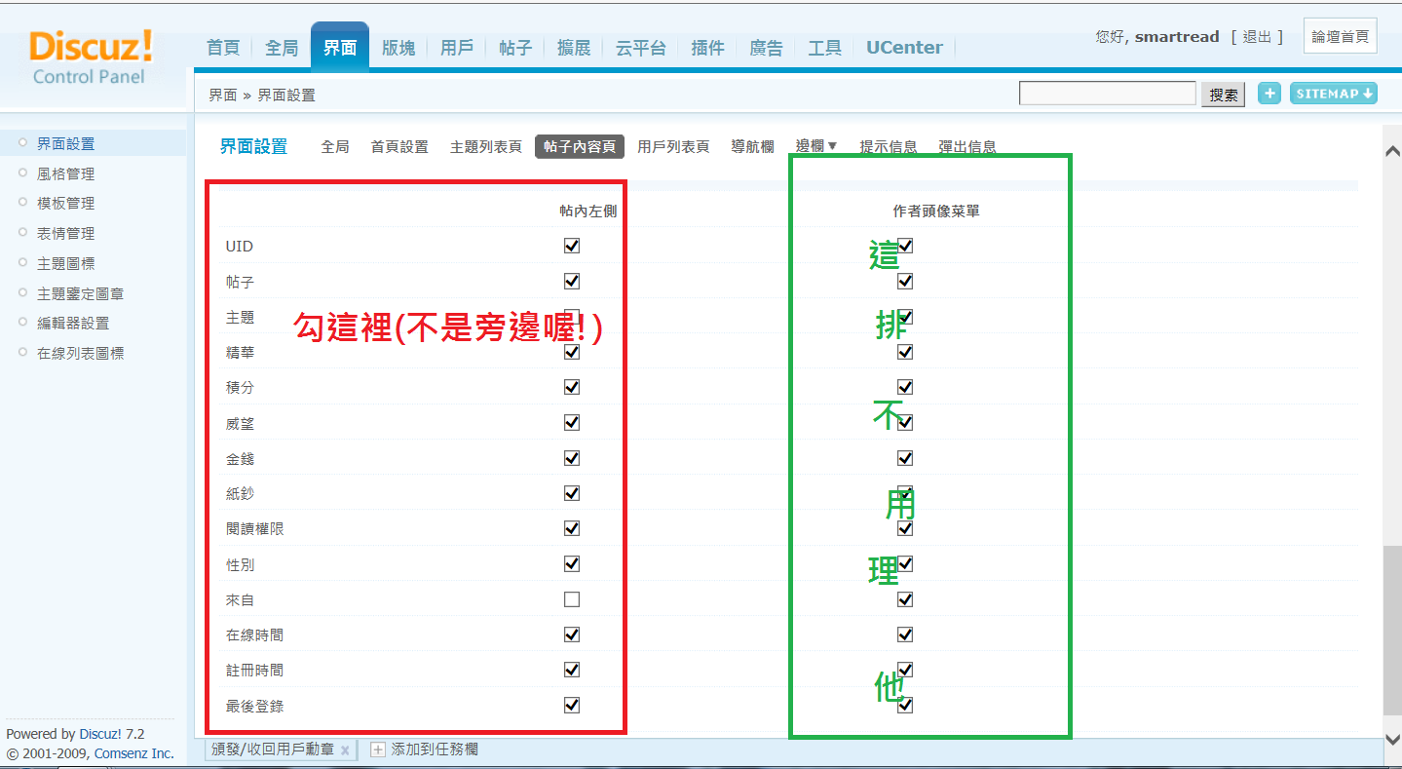Viewport: 1402px width, 769px height.
Task: Select 界面設置 in the left sidebar
Action: click(x=66, y=143)
